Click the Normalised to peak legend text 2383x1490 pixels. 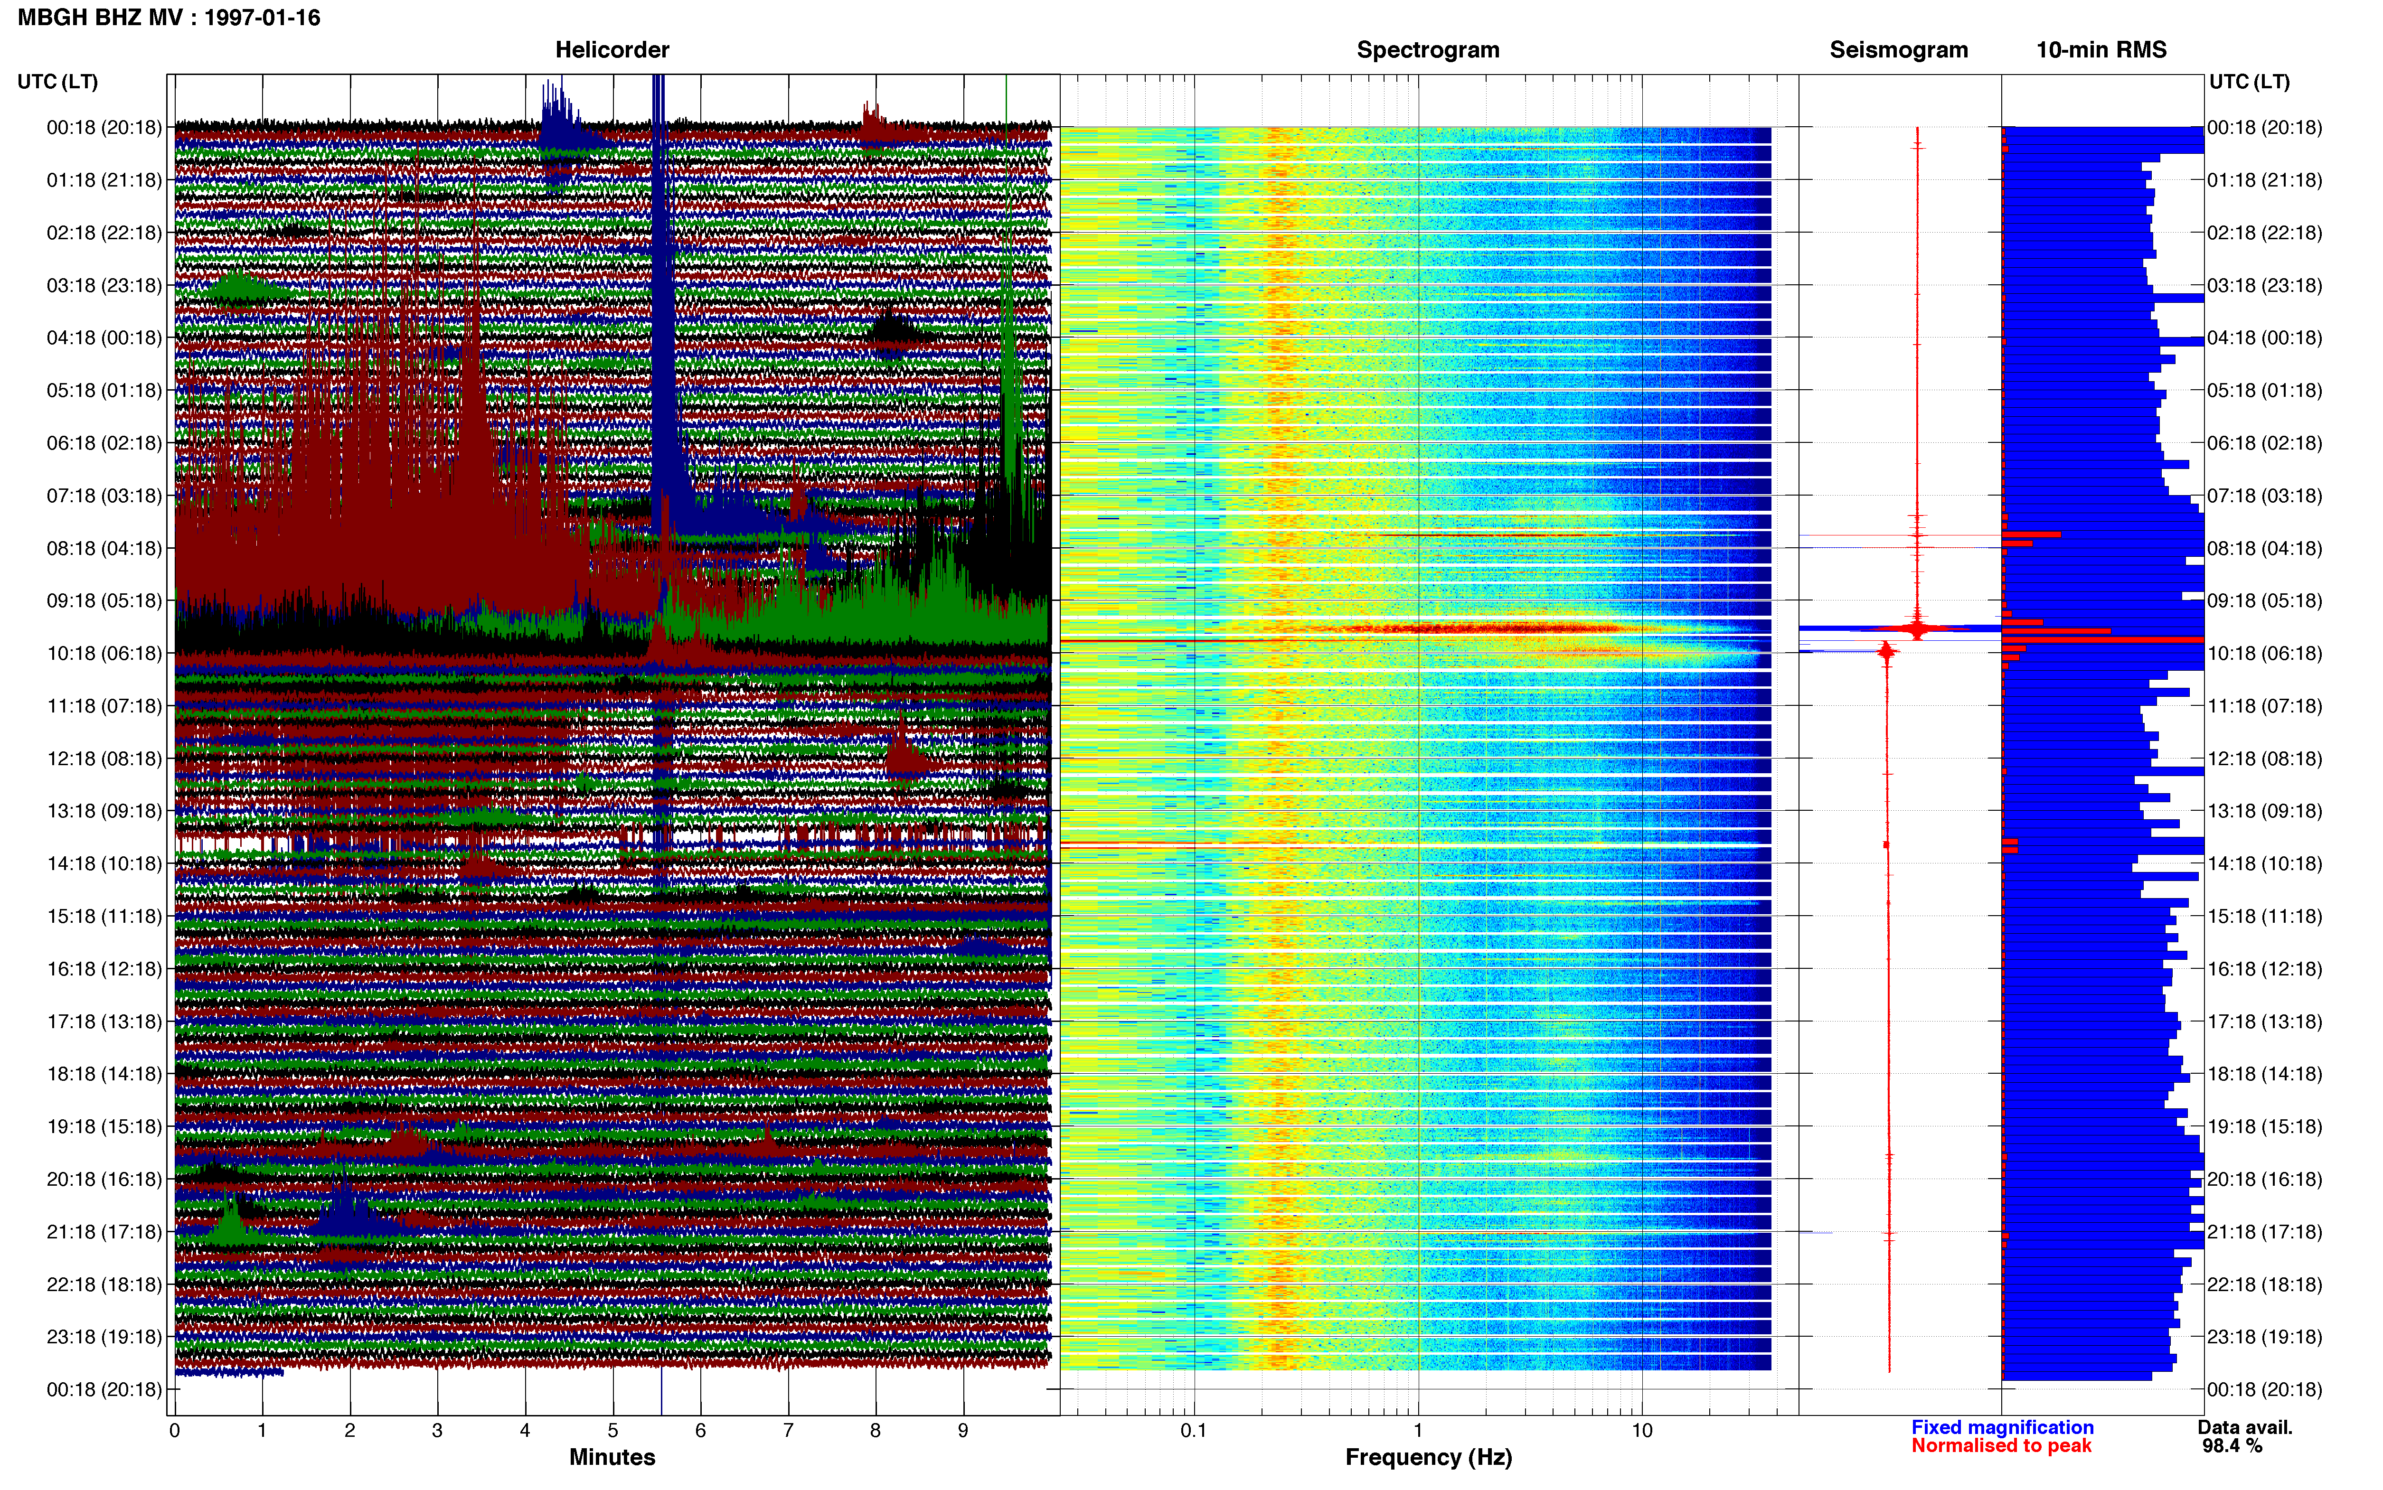click(2001, 1446)
